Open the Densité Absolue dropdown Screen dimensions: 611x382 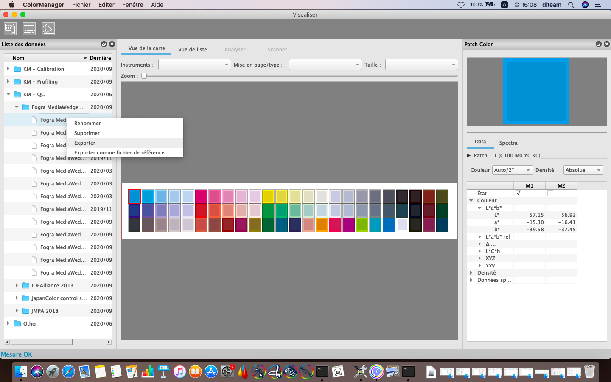(583, 170)
